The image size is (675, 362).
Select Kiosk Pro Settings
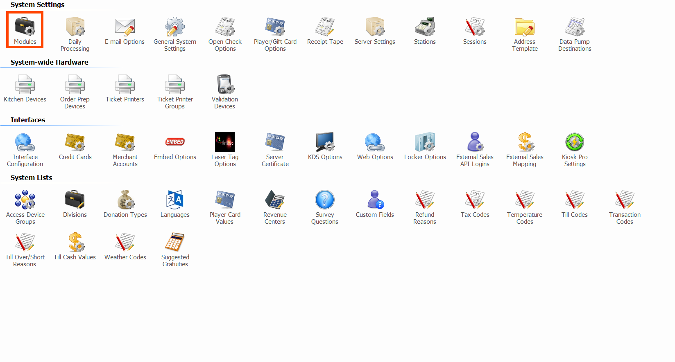click(x=575, y=142)
